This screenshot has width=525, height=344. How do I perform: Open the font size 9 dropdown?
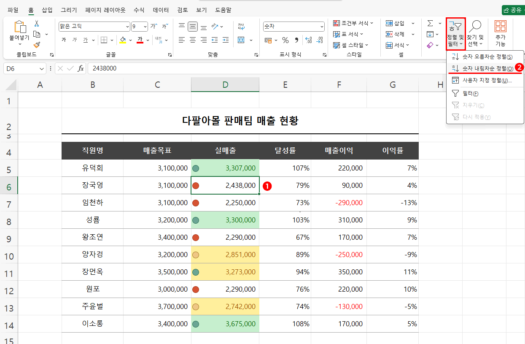(x=145, y=27)
